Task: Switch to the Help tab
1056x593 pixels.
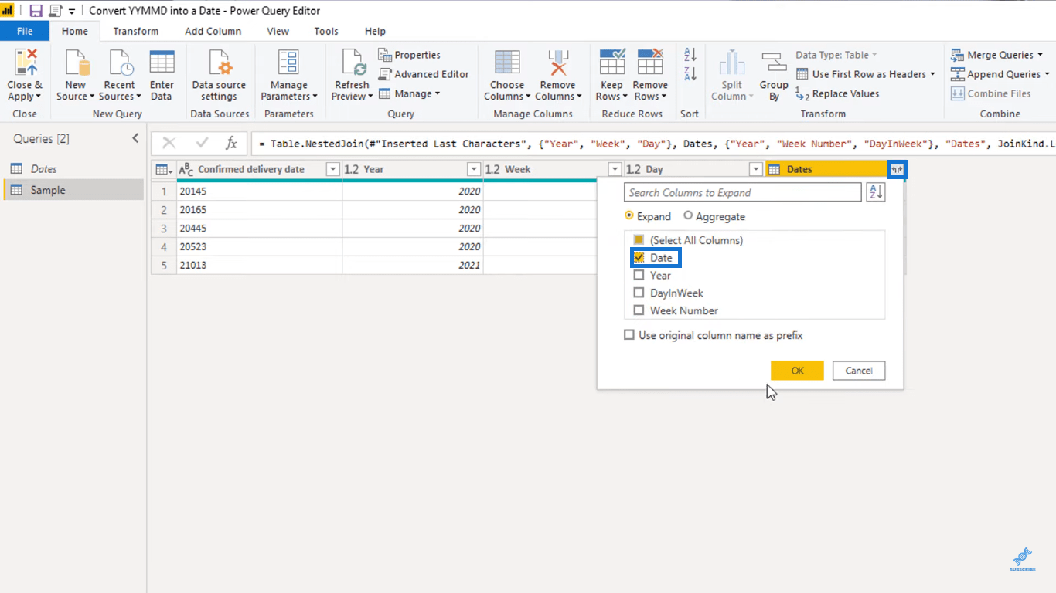Action: [375, 31]
